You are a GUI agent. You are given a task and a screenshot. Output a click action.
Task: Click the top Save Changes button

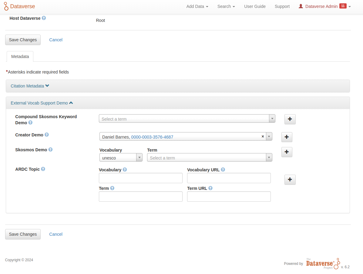(23, 40)
